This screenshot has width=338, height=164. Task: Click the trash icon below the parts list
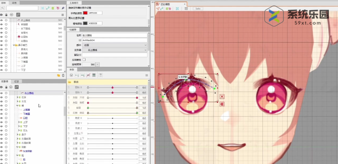tap(63, 75)
